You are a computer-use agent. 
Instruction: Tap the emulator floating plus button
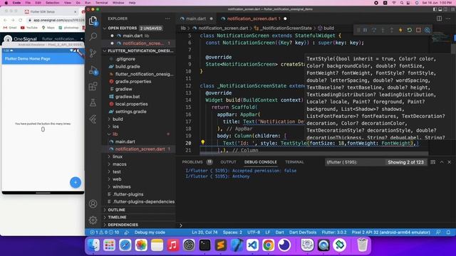click(x=76, y=182)
